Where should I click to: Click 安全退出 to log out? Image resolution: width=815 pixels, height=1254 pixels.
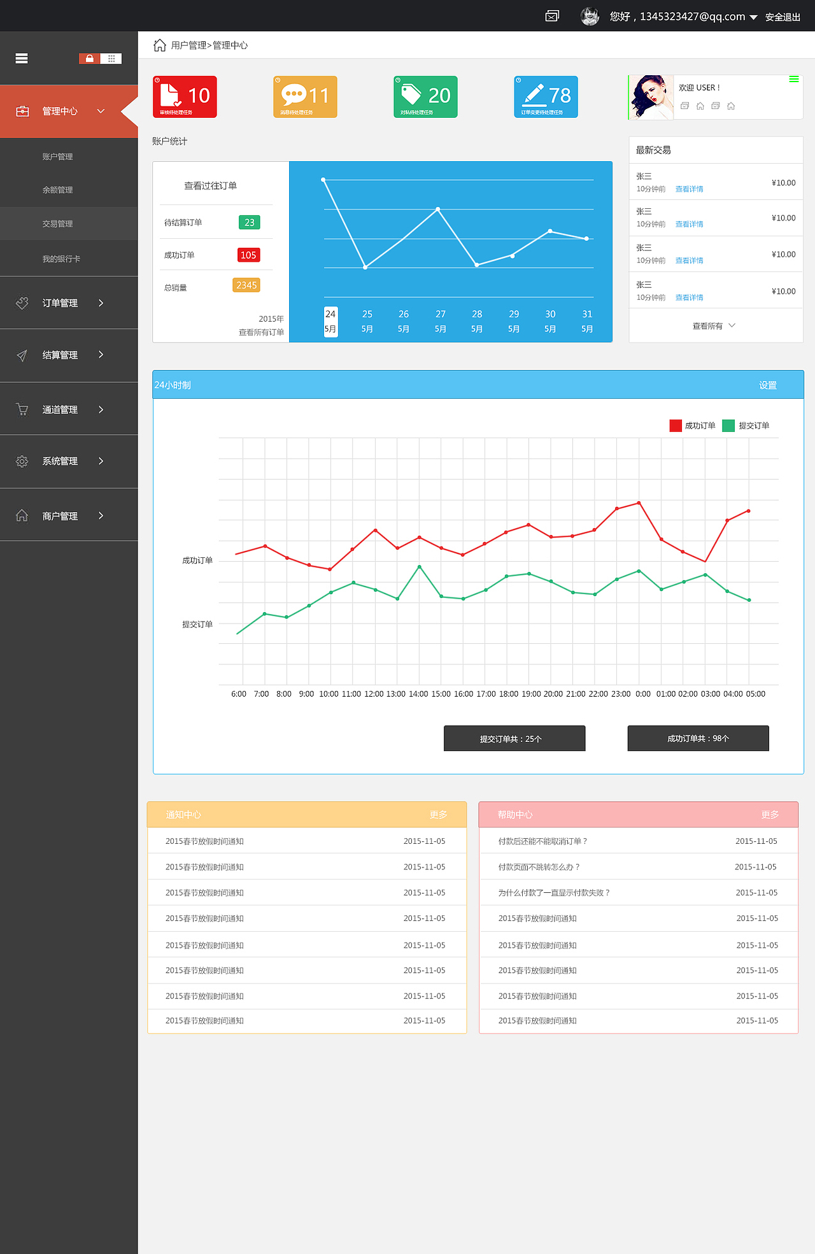click(x=783, y=17)
